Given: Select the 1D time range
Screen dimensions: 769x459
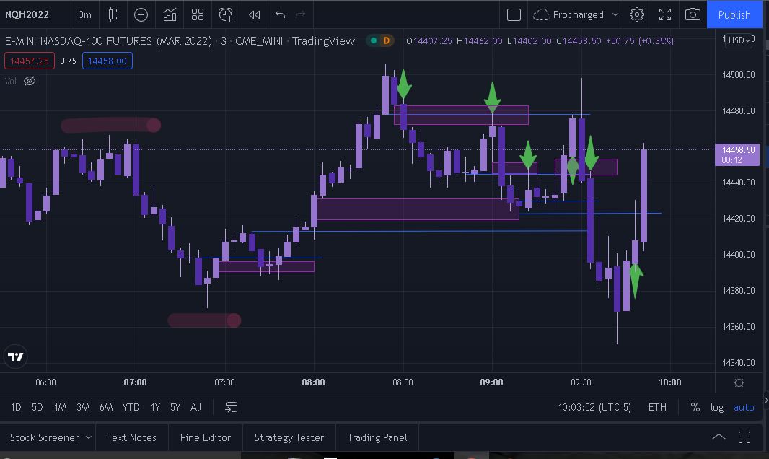Looking at the screenshot, I should coord(16,407).
